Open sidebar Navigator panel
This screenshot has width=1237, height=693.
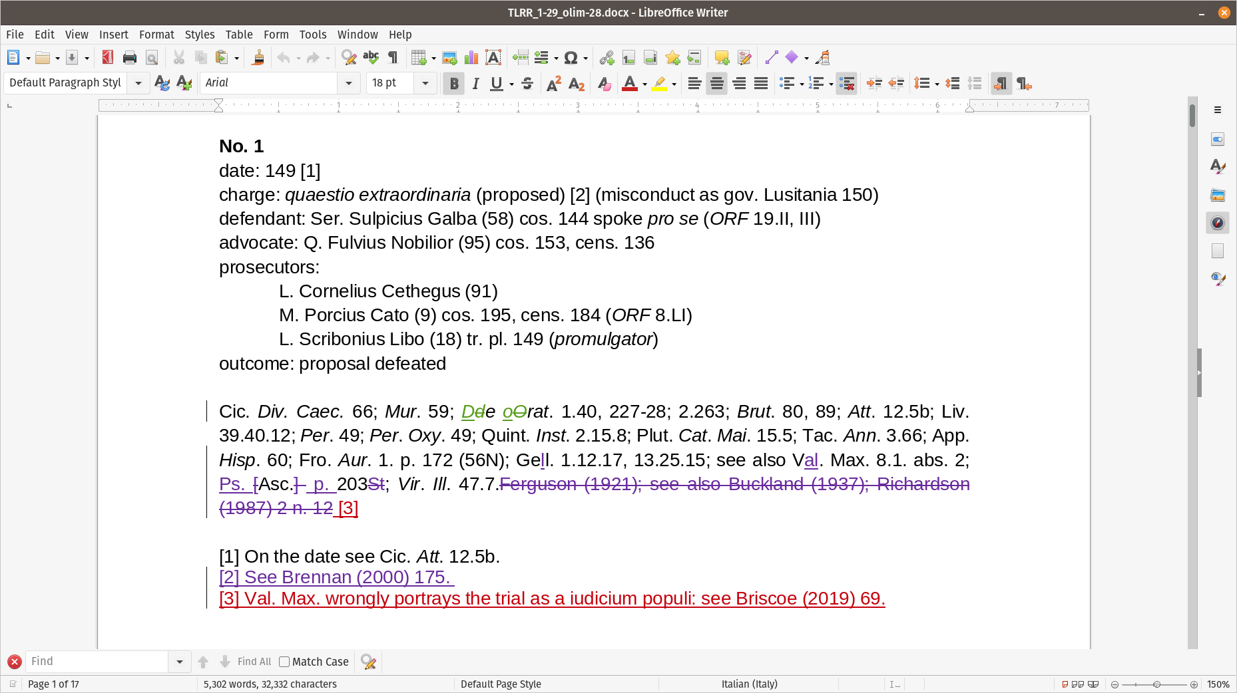coord(1218,223)
